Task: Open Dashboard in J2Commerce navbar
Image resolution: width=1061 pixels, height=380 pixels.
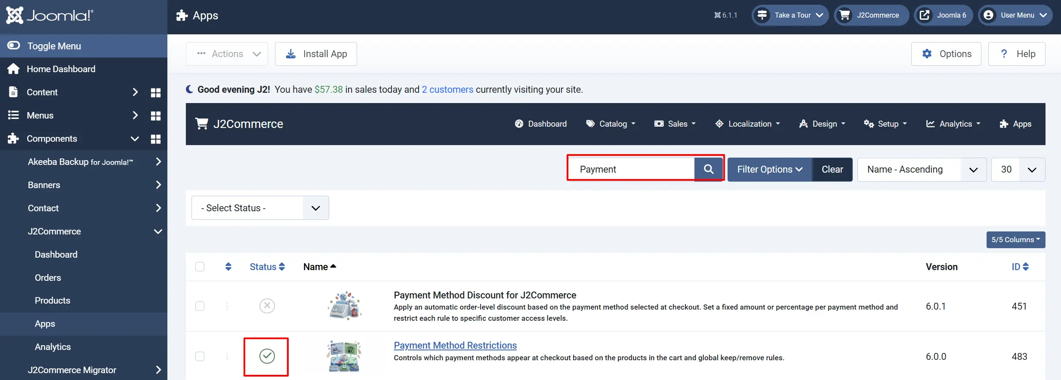Action: (541, 124)
